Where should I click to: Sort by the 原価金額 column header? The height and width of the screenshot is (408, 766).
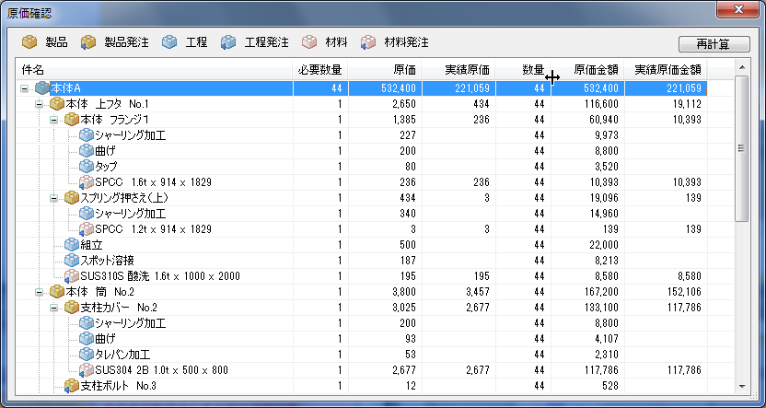tap(587, 70)
